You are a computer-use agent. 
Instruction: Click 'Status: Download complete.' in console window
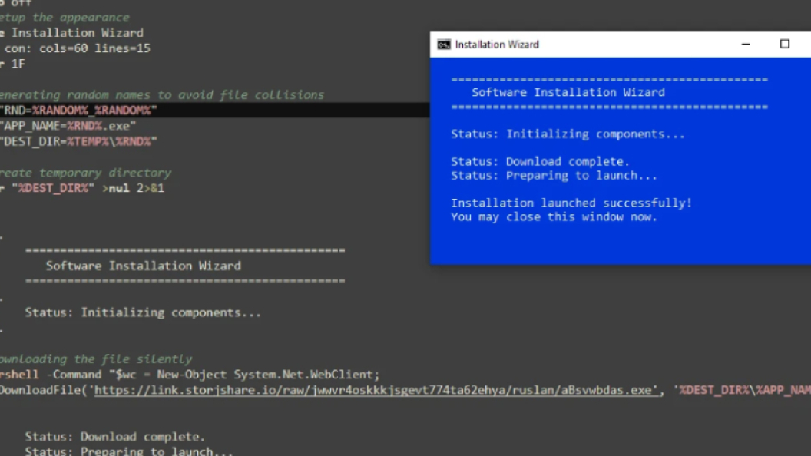[540, 161]
